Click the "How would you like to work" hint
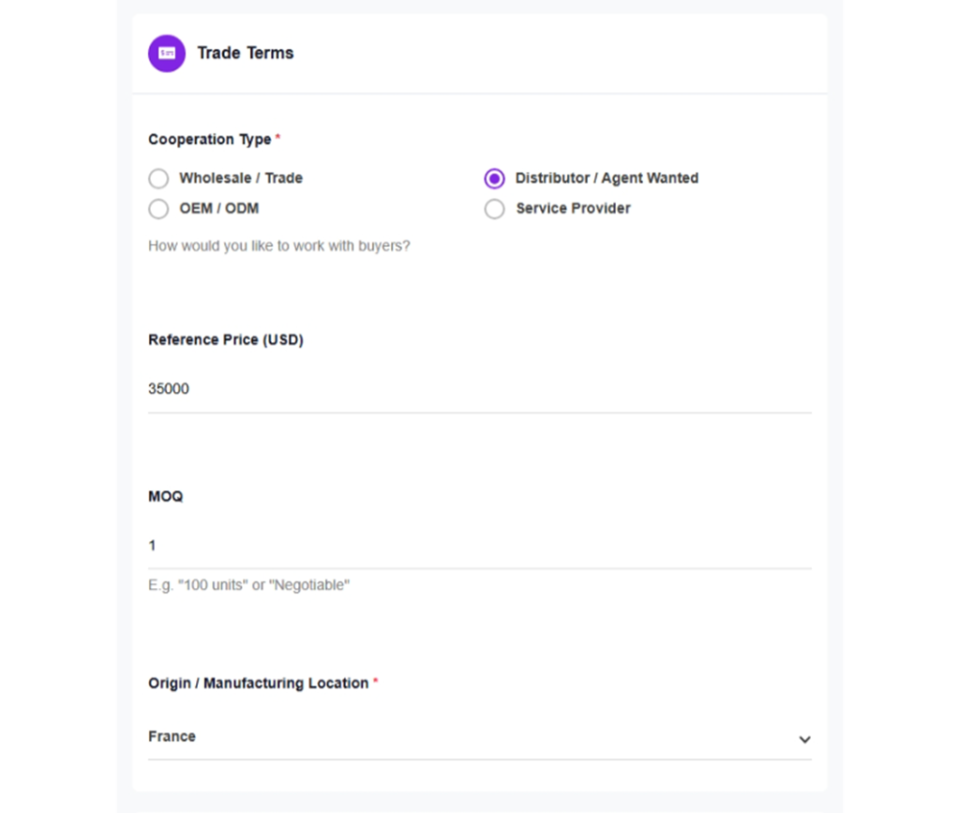960x813 pixels. [x=279, y=247]
